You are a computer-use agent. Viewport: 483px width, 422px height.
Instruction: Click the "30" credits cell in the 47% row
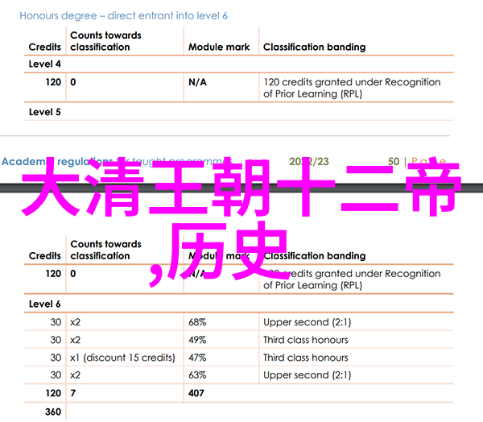click(x=56, y=358)
